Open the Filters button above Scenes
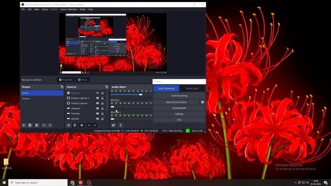Image resolution: width=331 pixels, height=186 pixels. [x=83, y=80]
